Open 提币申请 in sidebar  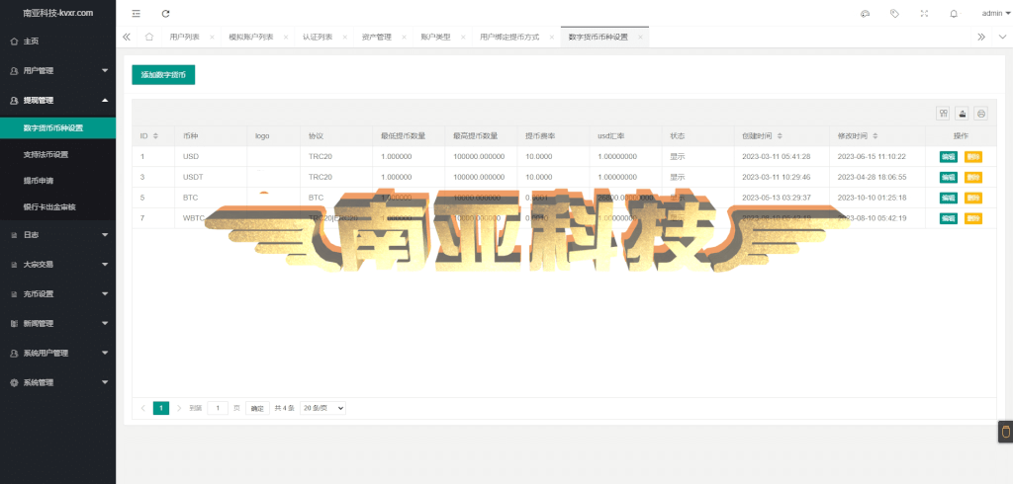[x=57, y=181]
